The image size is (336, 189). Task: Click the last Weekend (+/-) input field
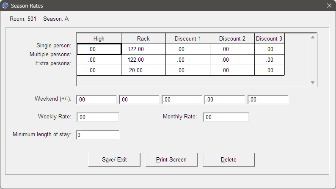click(x=268, y=99)
